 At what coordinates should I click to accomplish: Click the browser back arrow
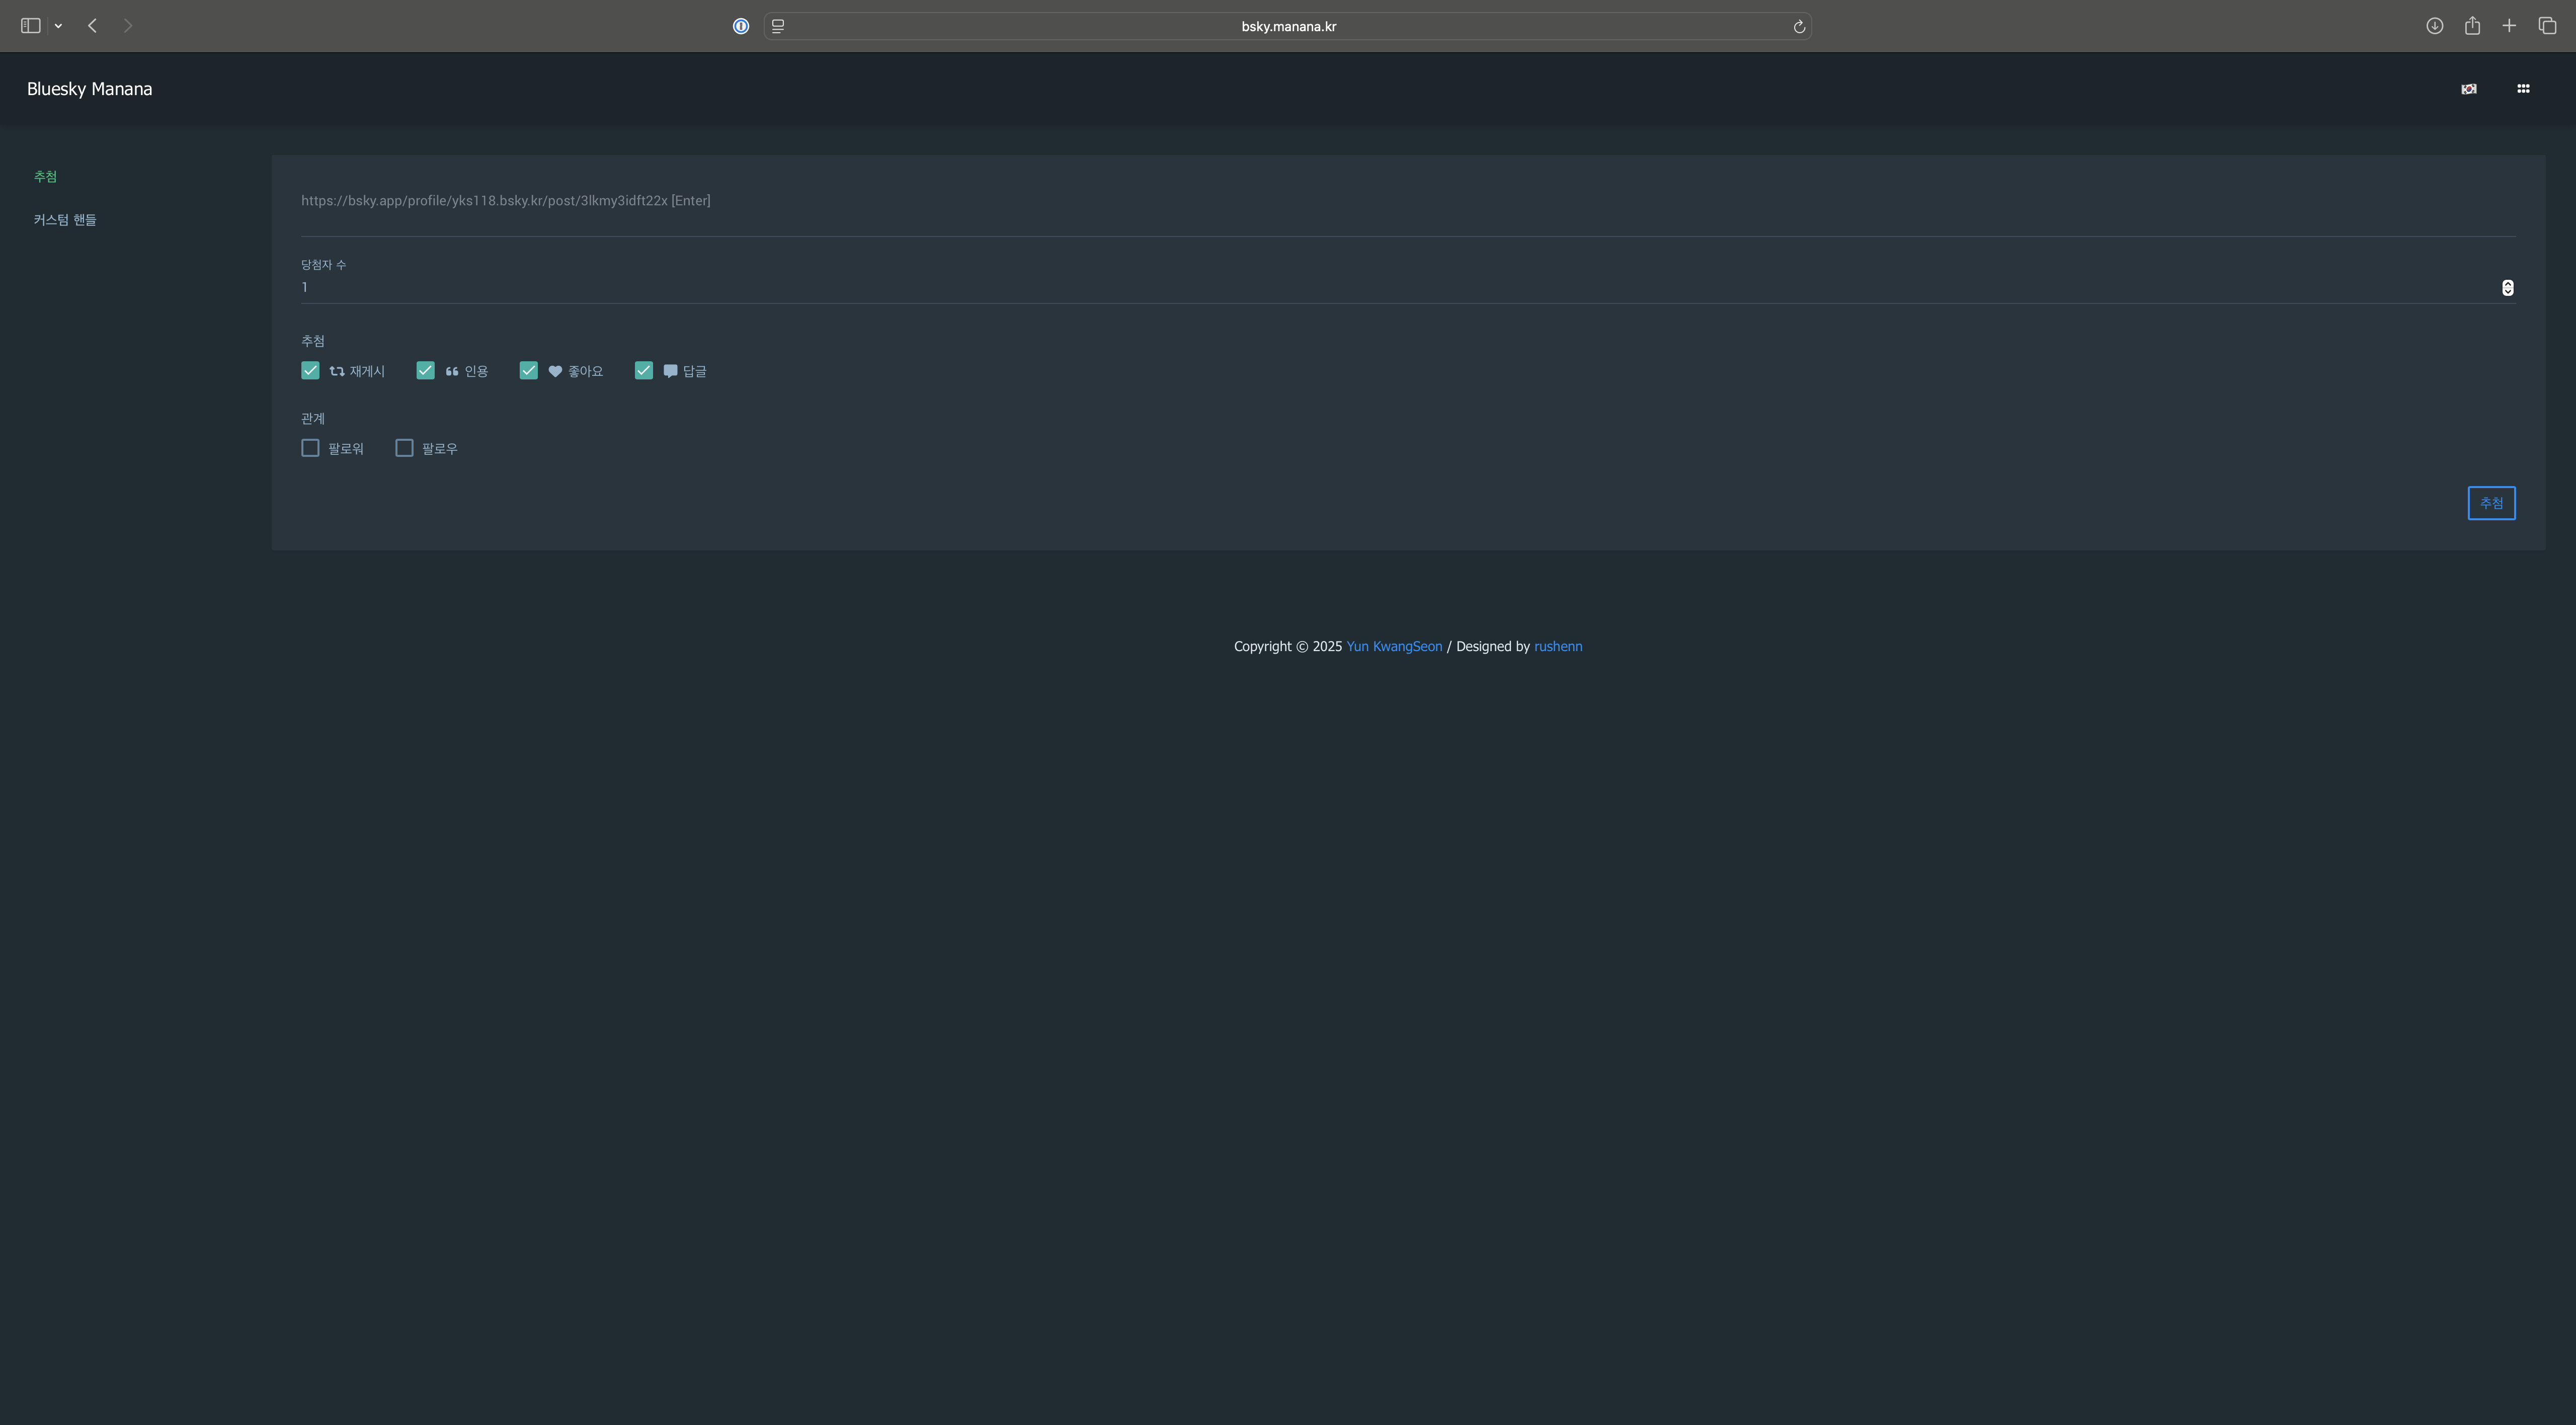pyautogui.click(x=92, y=26)
